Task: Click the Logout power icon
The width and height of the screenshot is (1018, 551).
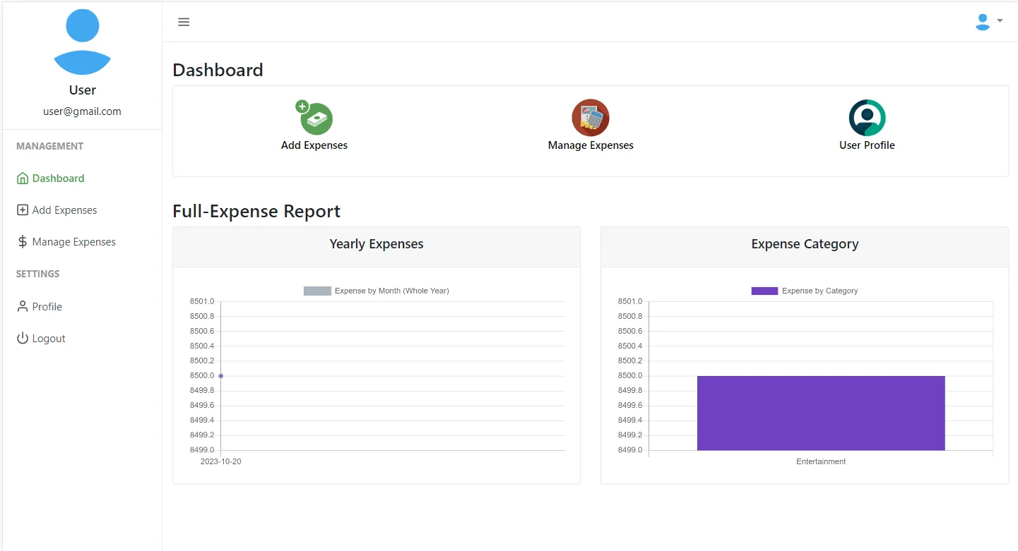Action: click(x=22, y=338)
